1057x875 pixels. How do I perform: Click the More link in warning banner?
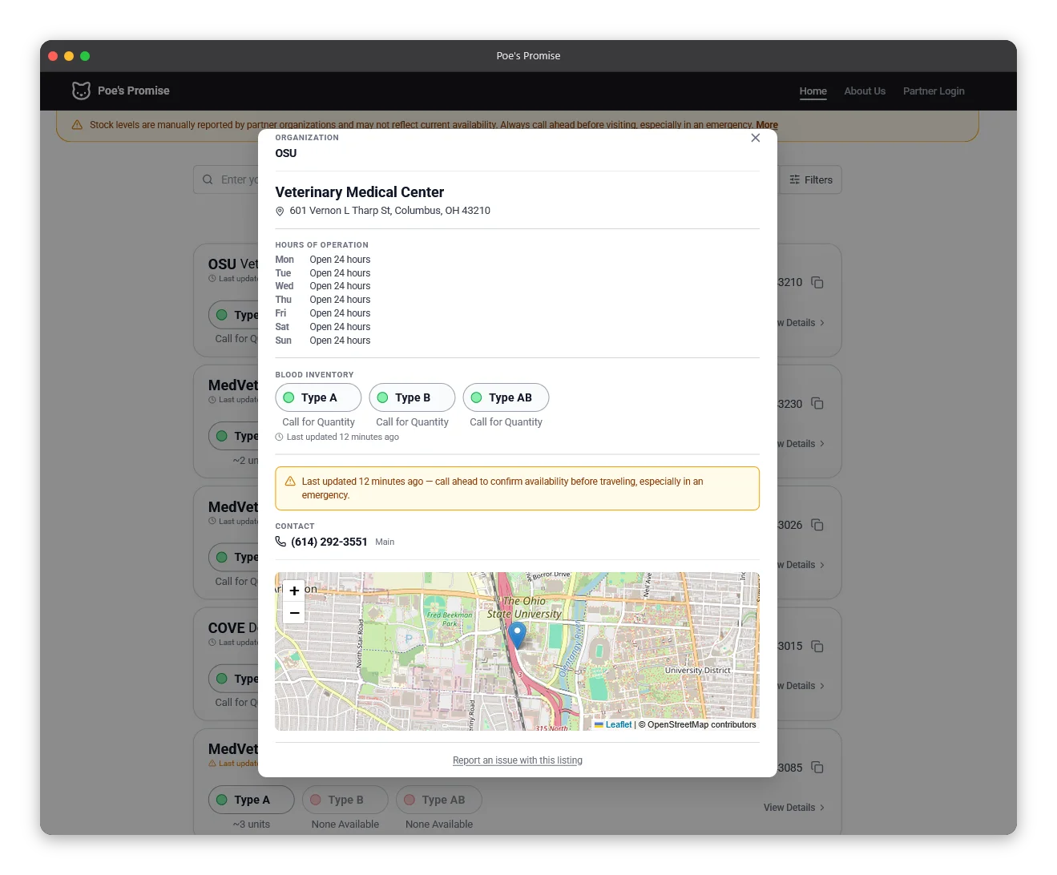[767, 125]
